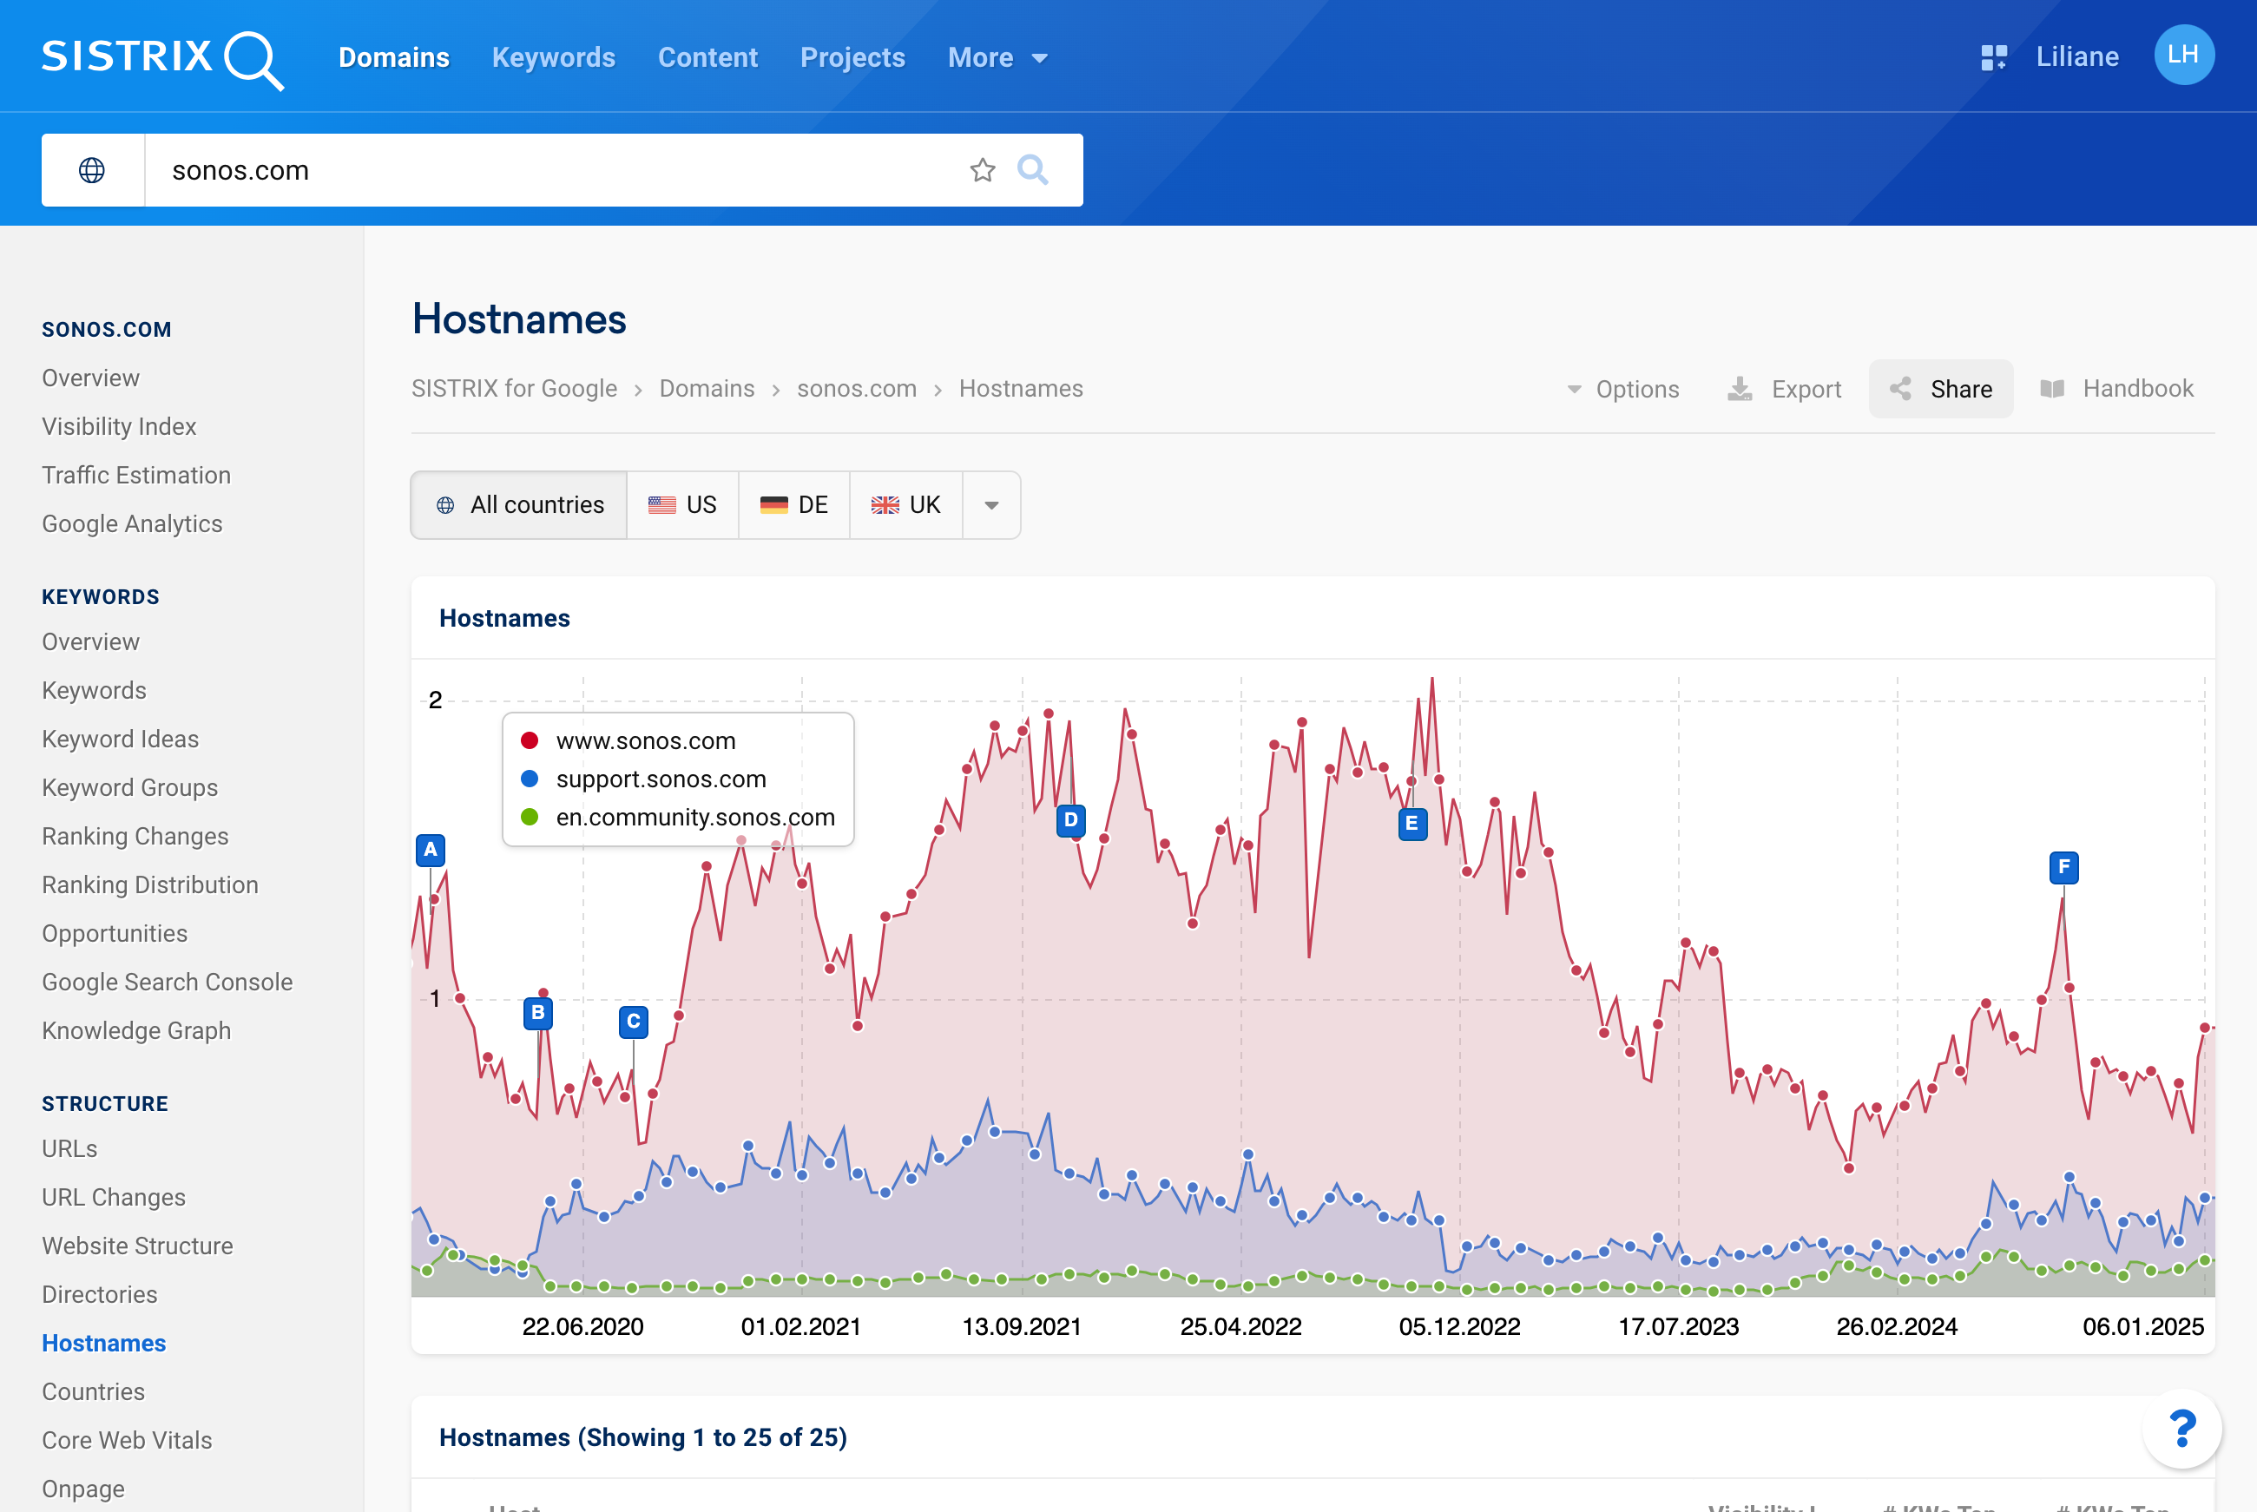Click the star favorite icon in search bar
Screen dimensions: 2257x1512
point(983,170)
